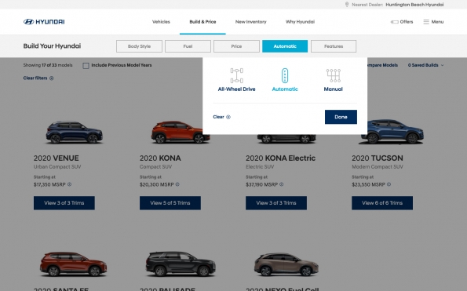Open the Offers tag icon
The width and height of the screenshot is (467, 291).
394,22
